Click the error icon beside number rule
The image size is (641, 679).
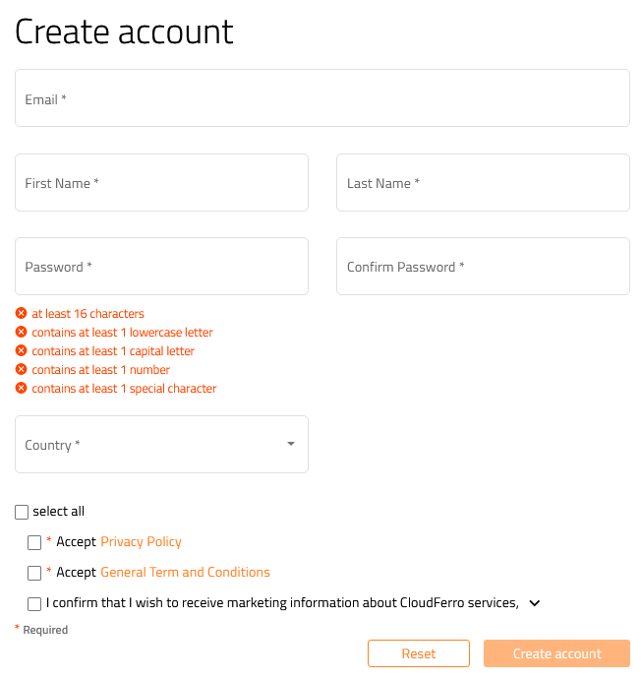(21, 370)
